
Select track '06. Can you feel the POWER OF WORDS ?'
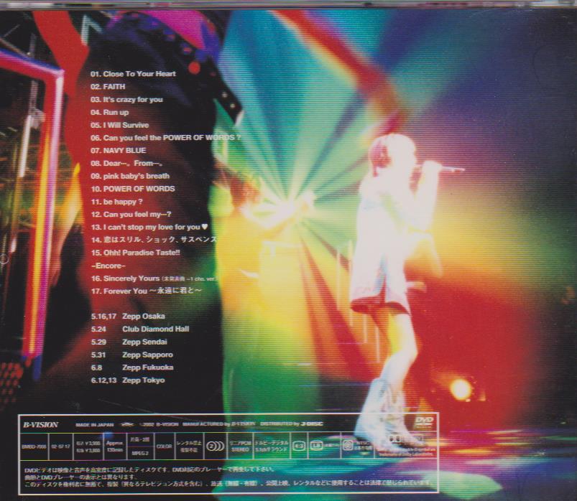[x=166, y=138]
